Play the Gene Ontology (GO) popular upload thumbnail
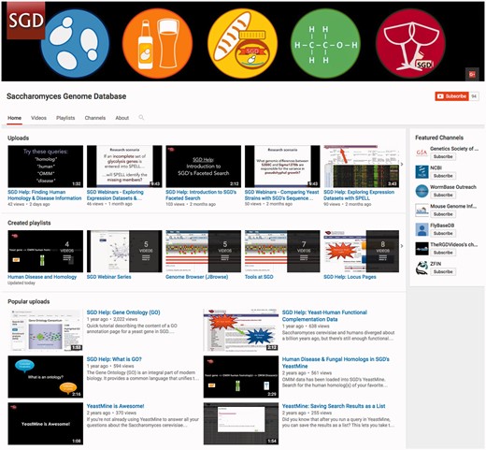This screenshot has height=450, width=486. coord(46,330)
